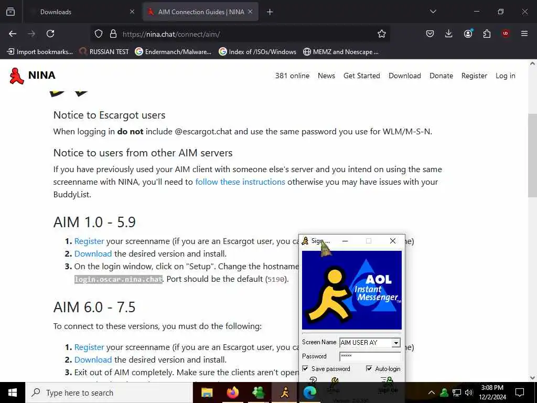Click Register link under AIM 1.0 - 5.9

point(89,241)
